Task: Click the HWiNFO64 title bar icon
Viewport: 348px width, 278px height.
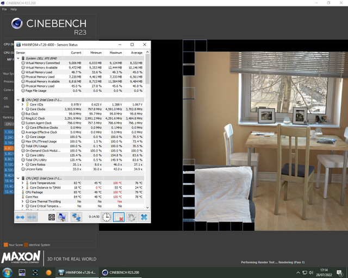Action: (18, 45)
